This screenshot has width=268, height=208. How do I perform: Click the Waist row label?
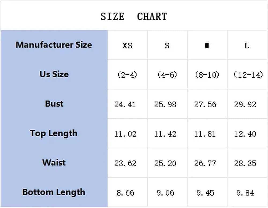point(54,162)
